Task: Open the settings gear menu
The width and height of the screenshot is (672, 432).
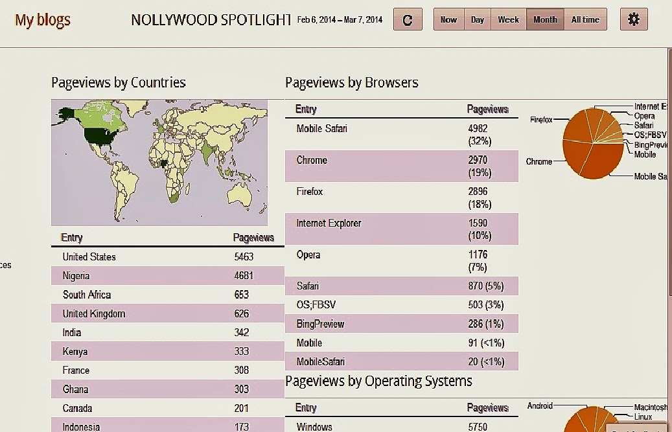Action: pyautogui.click(x=633, y=19)
